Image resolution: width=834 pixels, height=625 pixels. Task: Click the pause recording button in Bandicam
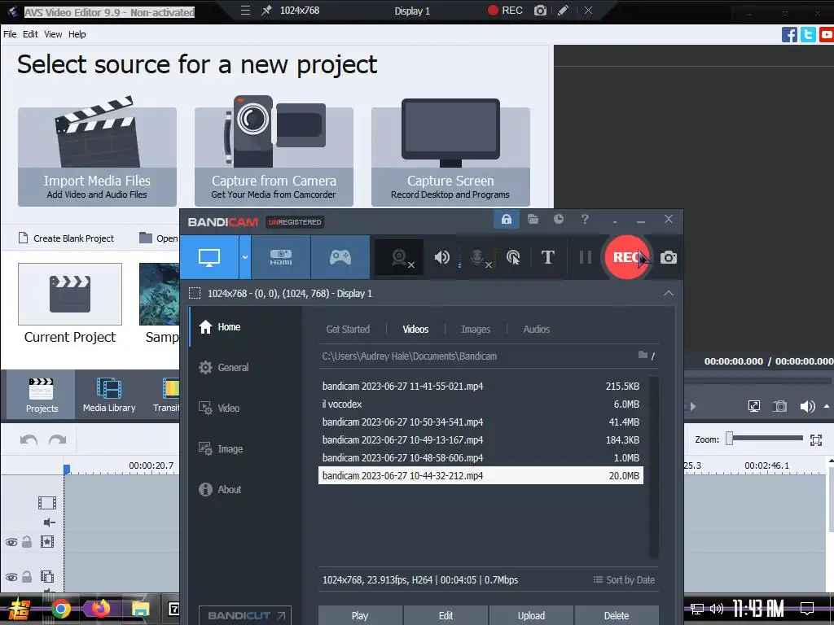(x=585, y=257)
